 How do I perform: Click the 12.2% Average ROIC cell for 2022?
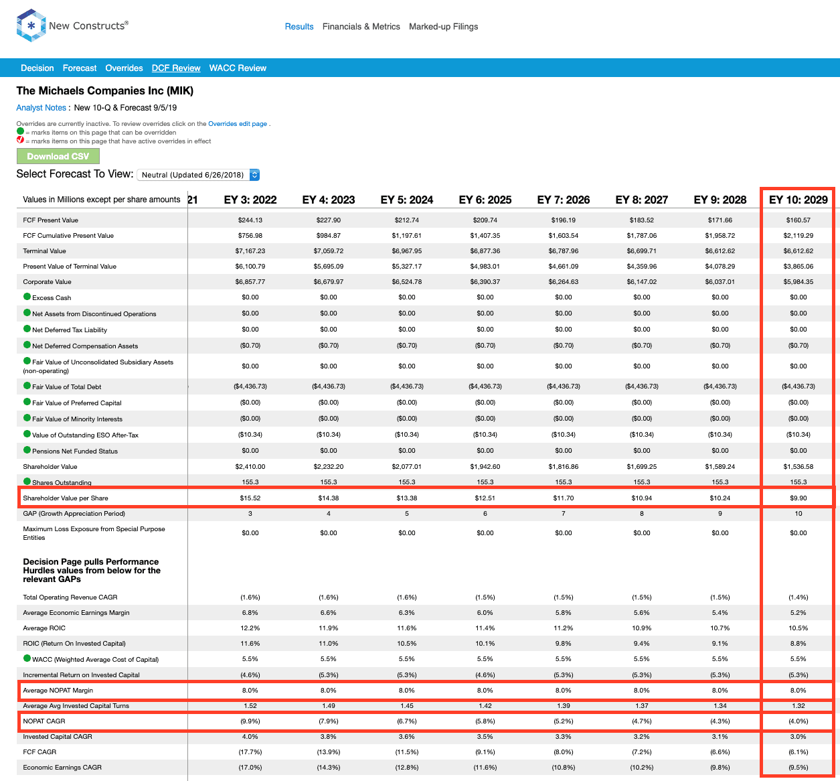pos(250,628)
